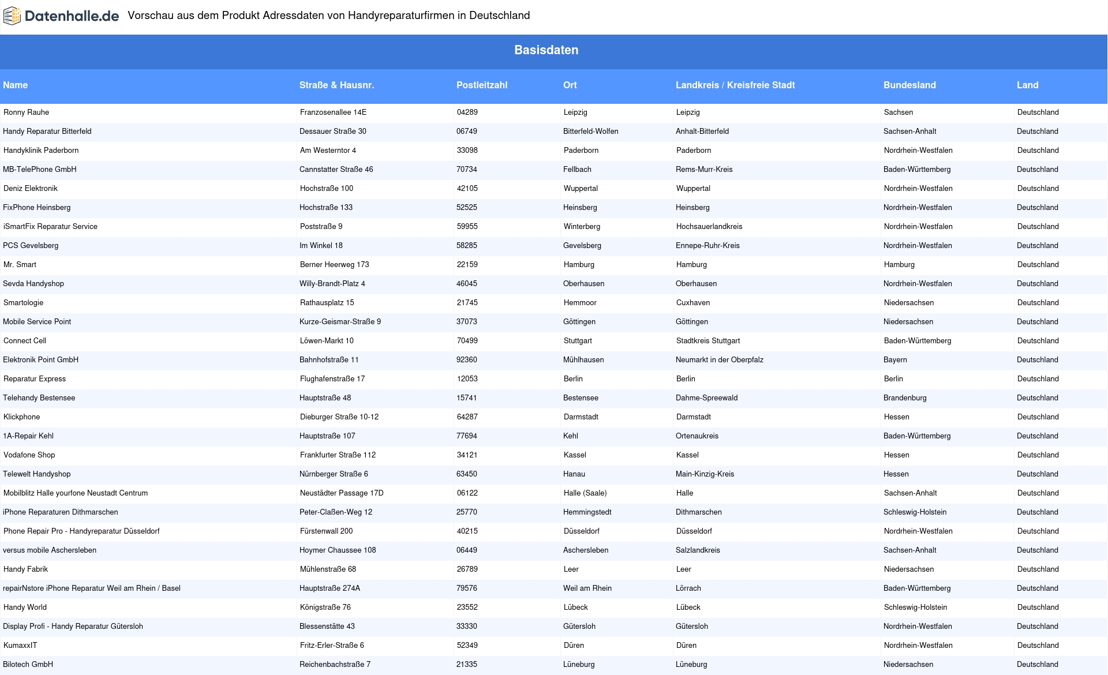Click the Datenhalle.de logo icon
The image size is (1108, 675).
(x=12, y=16)
